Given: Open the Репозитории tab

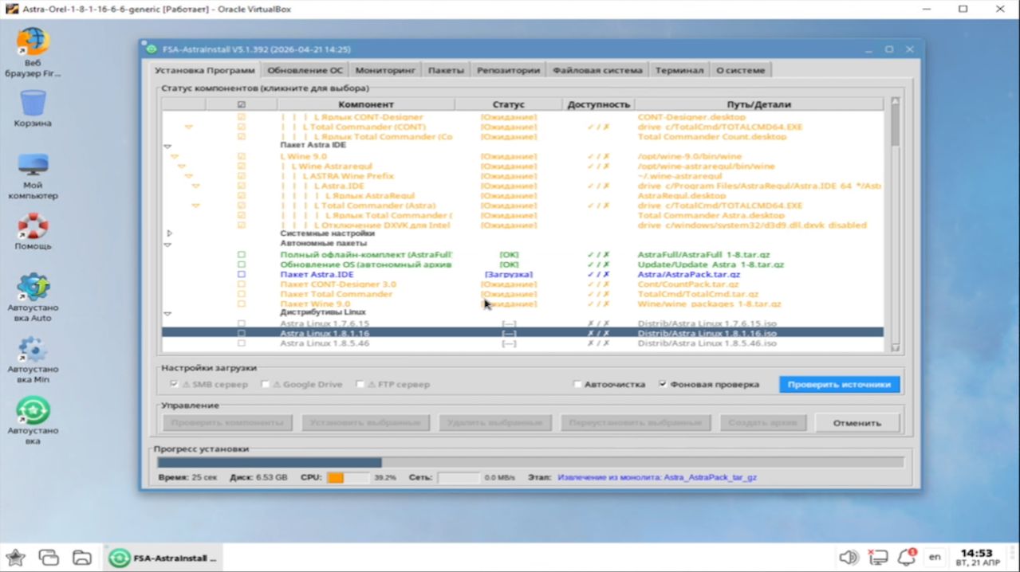Looking at the screenshot, I should (508, 70).
